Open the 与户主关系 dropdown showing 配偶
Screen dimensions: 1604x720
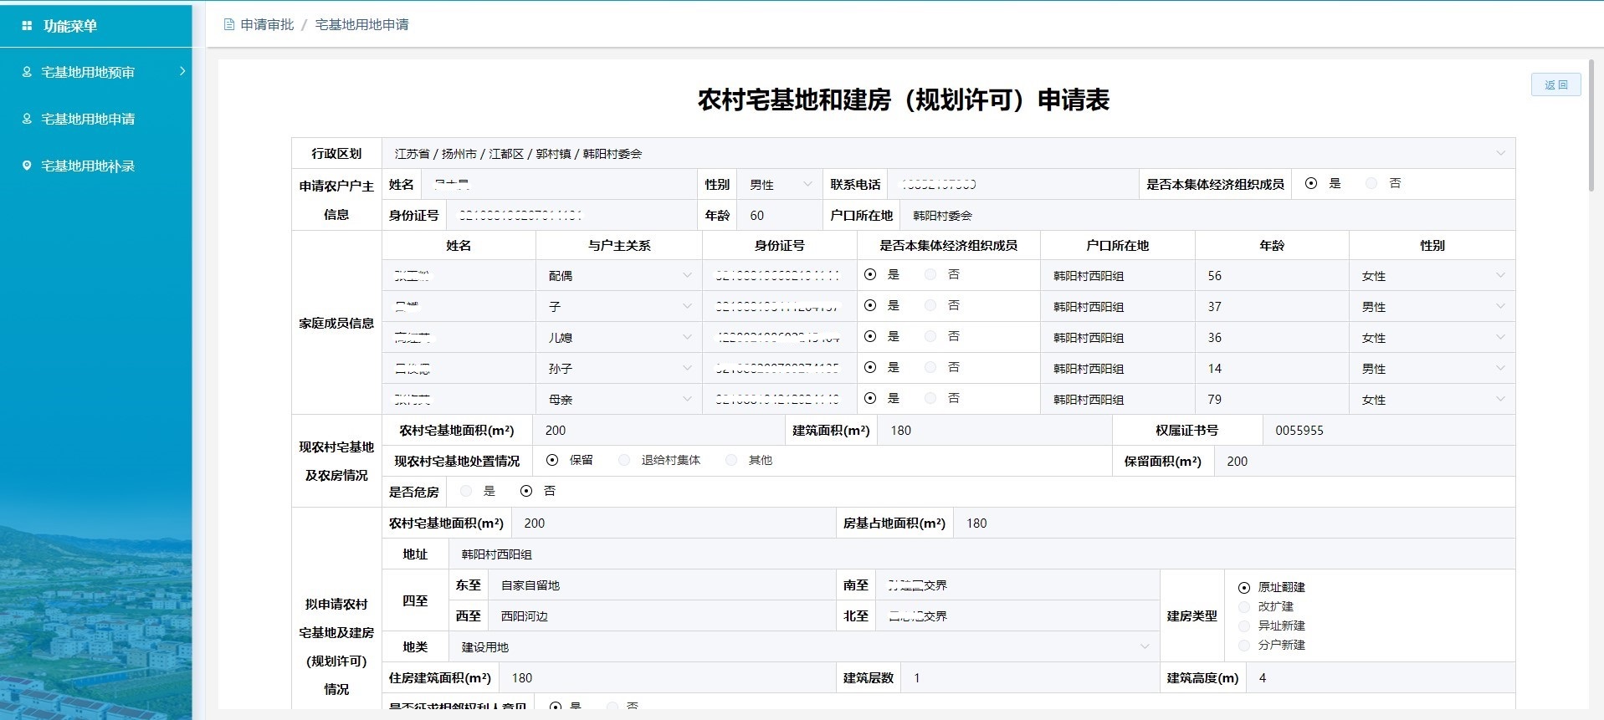pyautogui.click(x=686, y=276)
